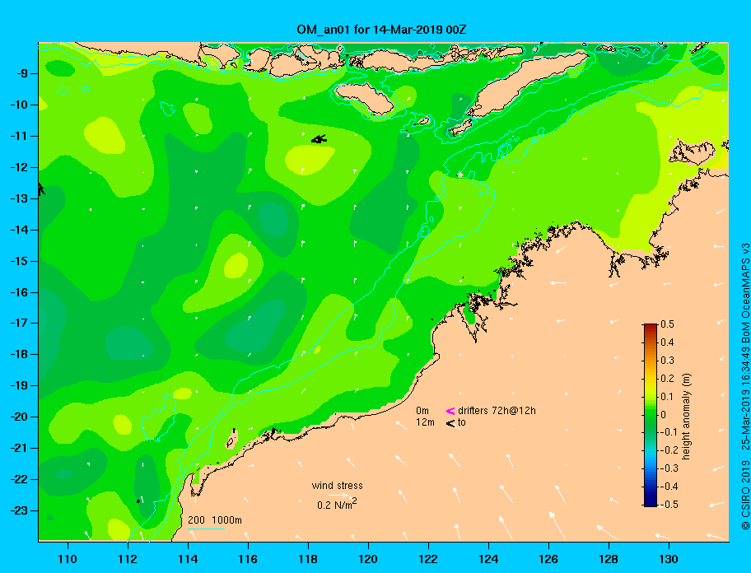Click the '0.2 N/m2' wind stress value
This screenshot has height=573, width=751.
pos(337,504)
